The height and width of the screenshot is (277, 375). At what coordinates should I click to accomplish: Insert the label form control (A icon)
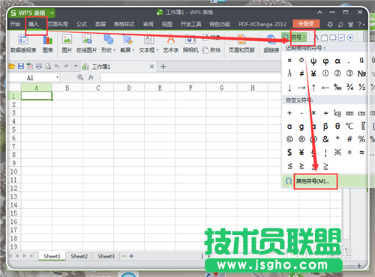tap(316, 37)
